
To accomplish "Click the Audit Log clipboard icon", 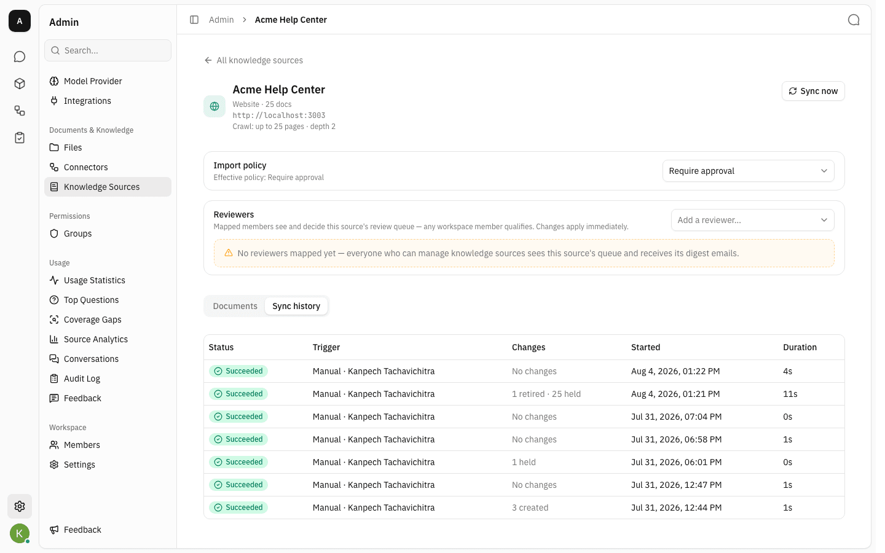I will (x=54, y=378).
